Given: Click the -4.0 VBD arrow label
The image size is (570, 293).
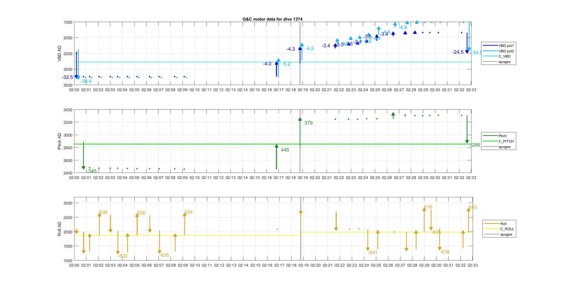Looking at the screenshot, I should pyautogui.click(x=267, y=64).
